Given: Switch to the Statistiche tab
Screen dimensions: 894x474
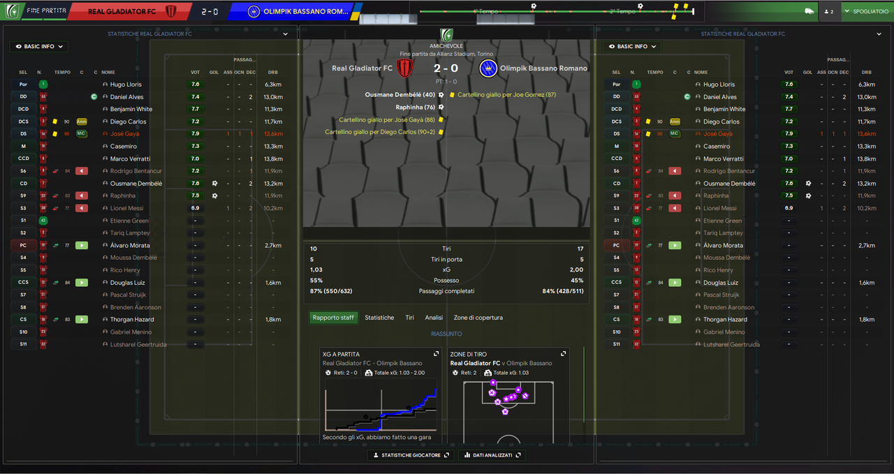Looking at the screenshot, I should (379, 318).
